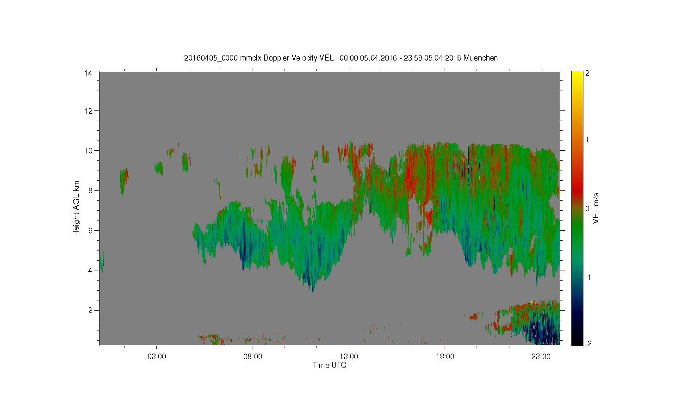
Task: Click the velocity color scale bar
Action: (577, 208)
